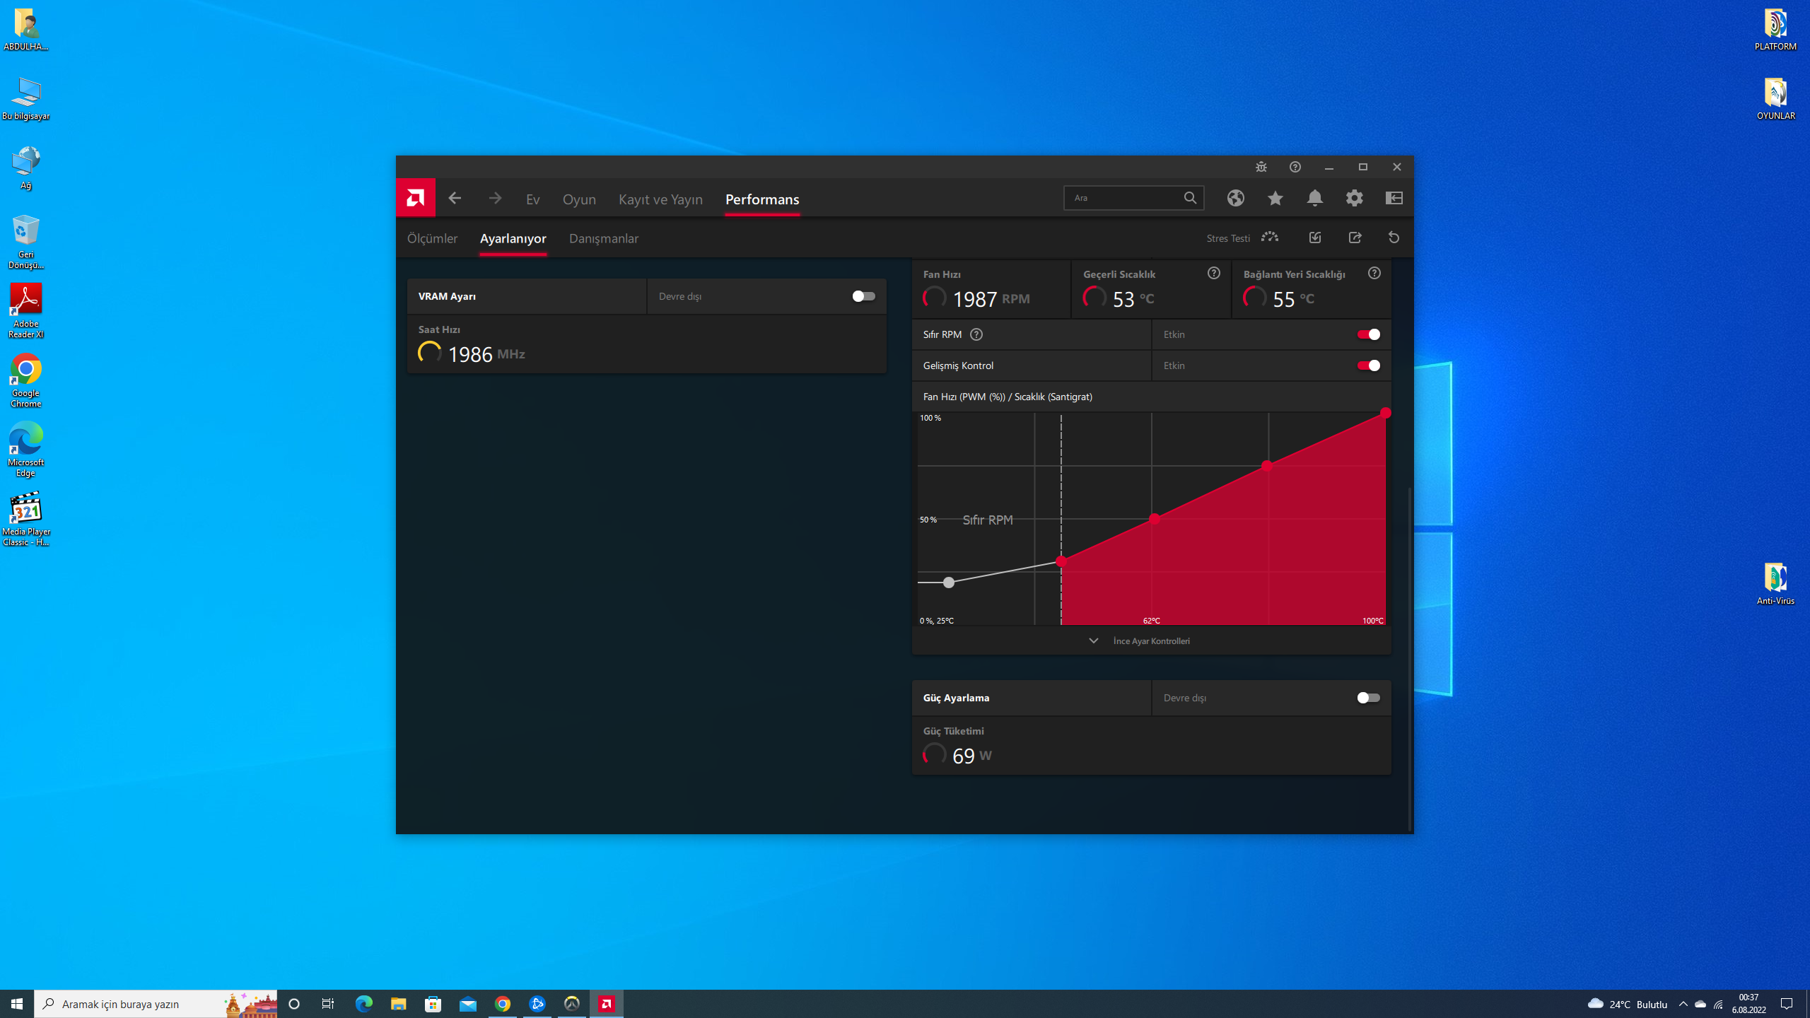Click the AMD logo home icon
1810x1018 pixels.
[415, 198]
